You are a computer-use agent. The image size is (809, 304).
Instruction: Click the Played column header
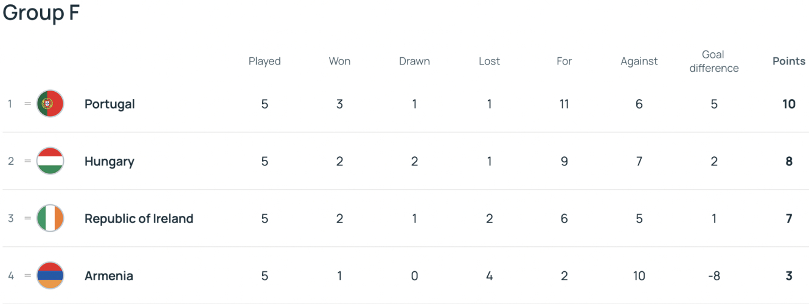click(265, 61)
